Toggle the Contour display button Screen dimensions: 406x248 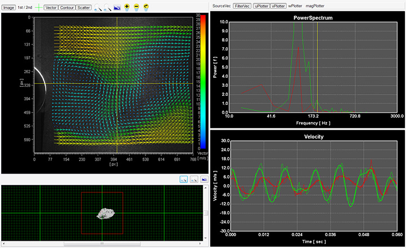(67, 7)
